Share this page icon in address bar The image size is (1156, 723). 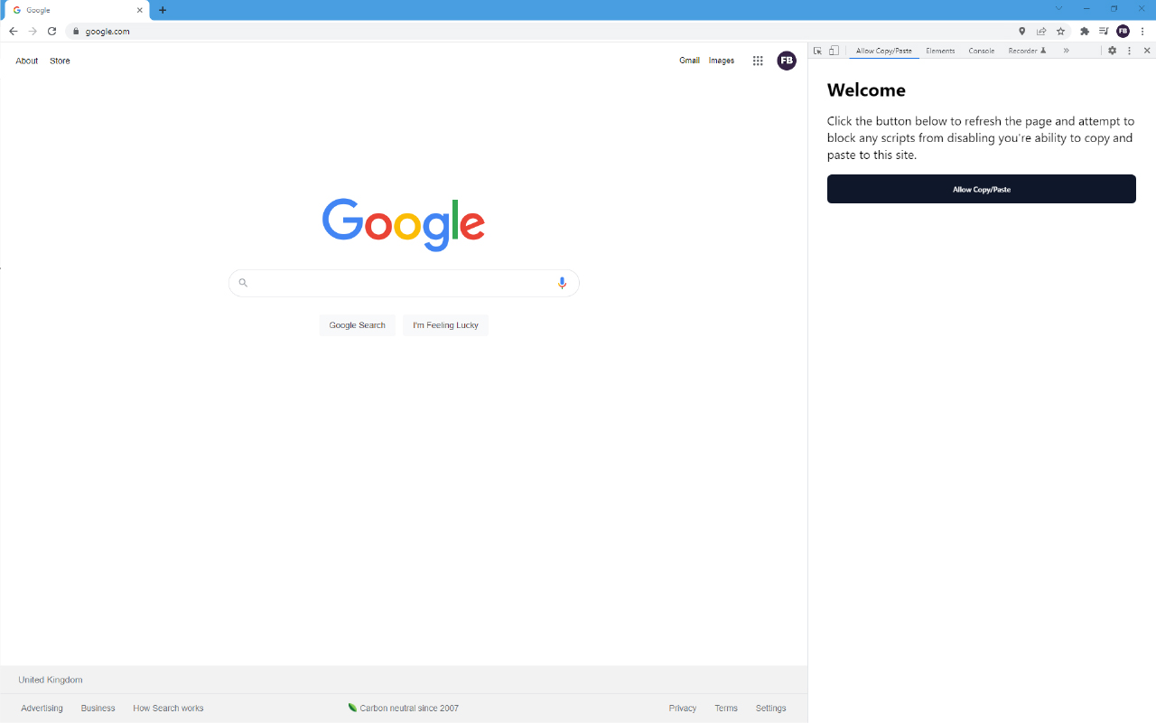coord(1041,31)
